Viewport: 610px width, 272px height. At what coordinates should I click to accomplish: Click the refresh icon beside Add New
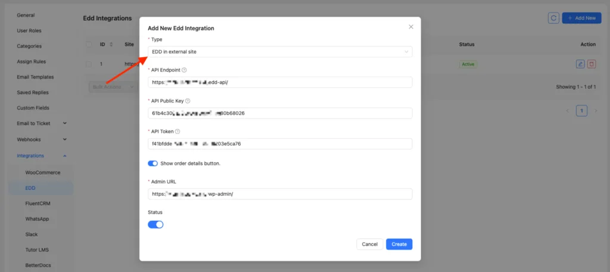tap(553, 18)
